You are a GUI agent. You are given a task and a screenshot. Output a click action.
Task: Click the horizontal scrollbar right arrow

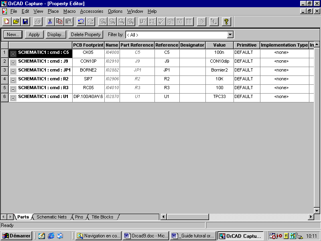click(x=311, y=216)
